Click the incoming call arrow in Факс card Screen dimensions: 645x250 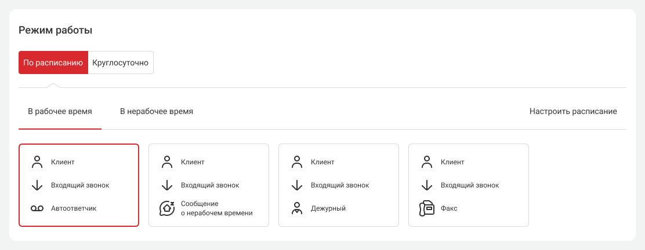pos(427,185)
